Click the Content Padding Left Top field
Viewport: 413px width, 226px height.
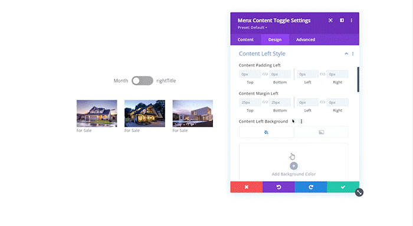tap(250, 74)
